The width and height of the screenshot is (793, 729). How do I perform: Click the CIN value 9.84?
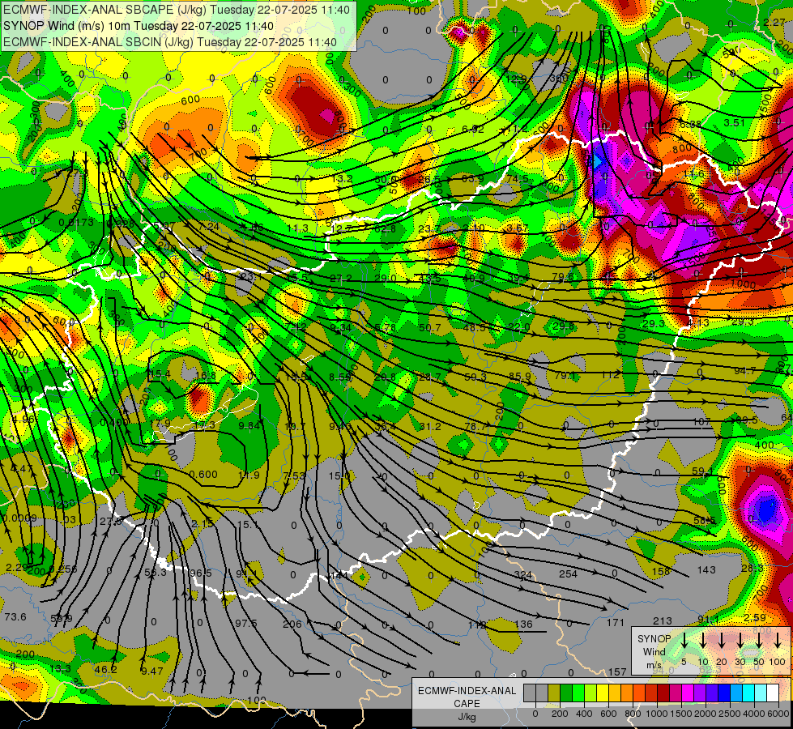coord(249,425)
